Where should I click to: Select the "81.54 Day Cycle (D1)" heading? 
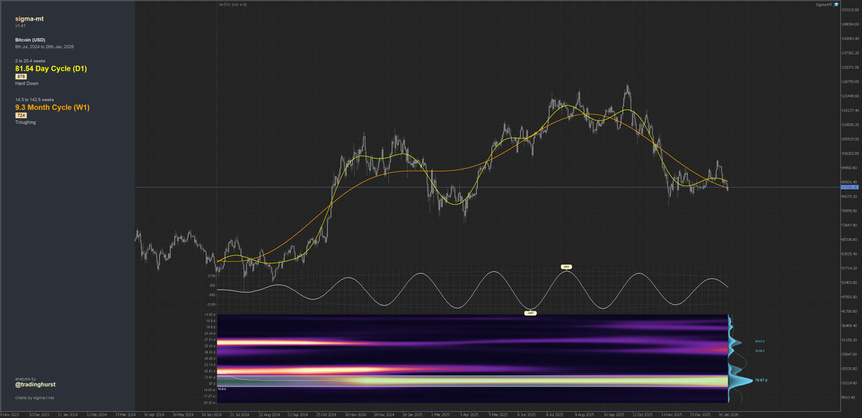click(x=51, y=68)
